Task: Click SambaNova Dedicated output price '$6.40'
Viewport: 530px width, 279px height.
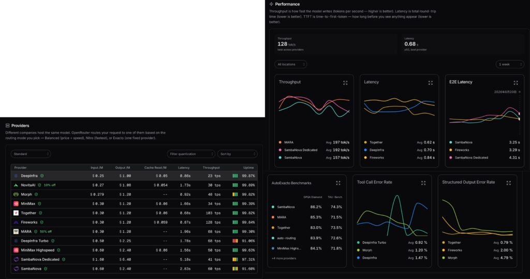Action: tap(125, 259)
